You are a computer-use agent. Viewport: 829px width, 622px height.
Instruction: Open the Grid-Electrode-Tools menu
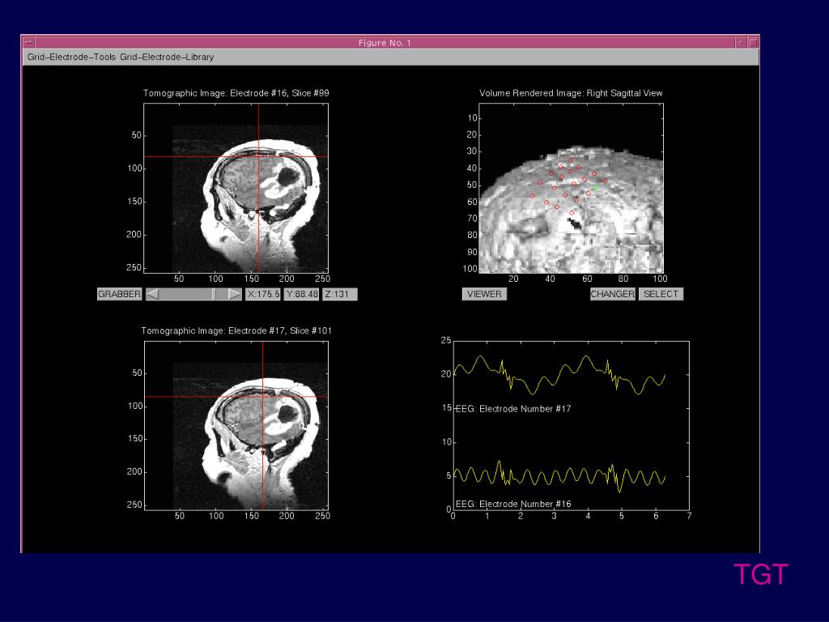71,57
